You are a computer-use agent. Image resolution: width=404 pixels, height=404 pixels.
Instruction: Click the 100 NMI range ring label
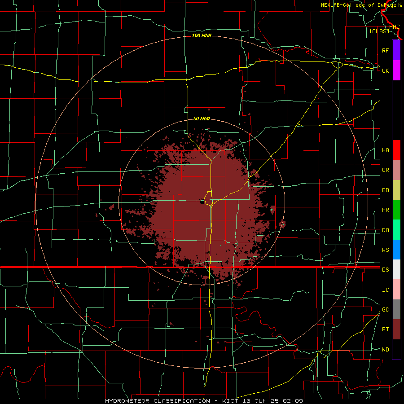[x=202, y=35]
